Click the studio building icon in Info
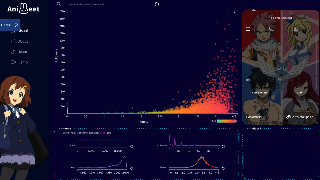320x180 pixels. (296, 29)
